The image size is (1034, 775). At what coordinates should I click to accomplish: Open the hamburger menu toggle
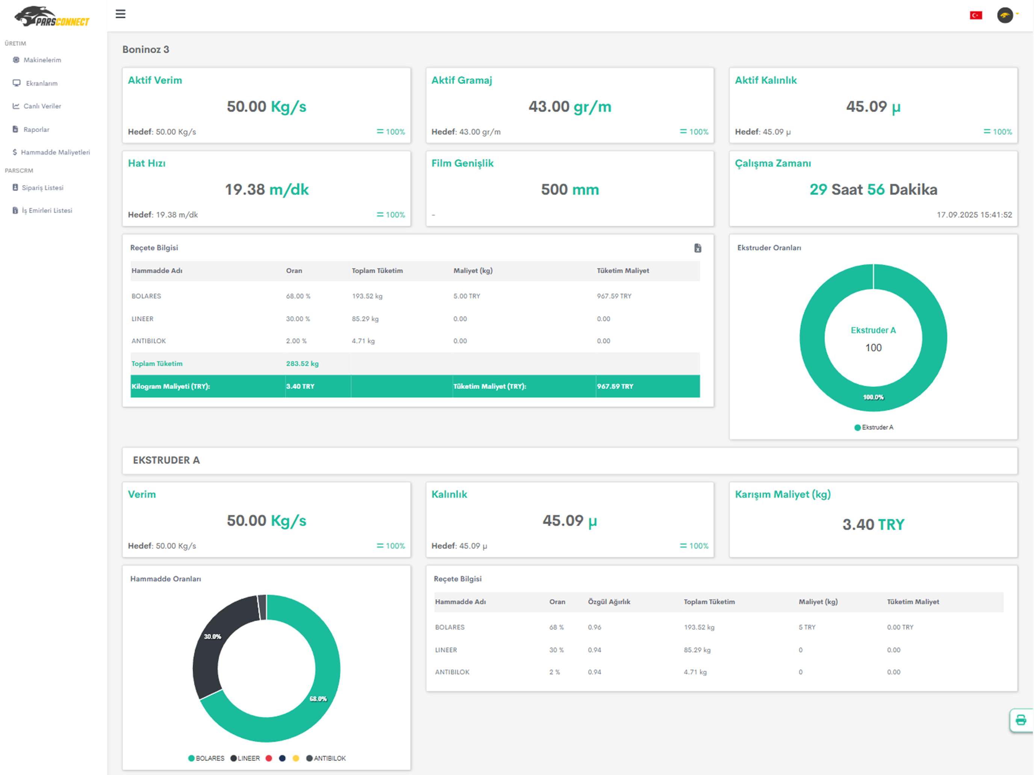coord(120,14)
